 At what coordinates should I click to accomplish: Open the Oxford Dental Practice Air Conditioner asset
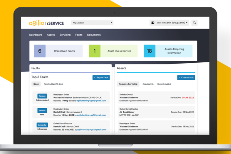coord(156,112)
